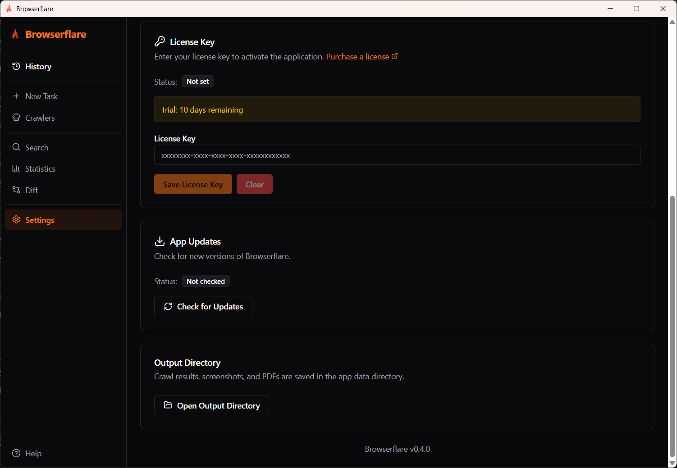Open the Crawlers section
This screenshot has width=677, height=468.
[63, 118]
